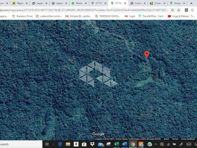Open Microsoft Store from the taskbar
The width and height of the screenshot is (197, 148).
tap(84, 144)
